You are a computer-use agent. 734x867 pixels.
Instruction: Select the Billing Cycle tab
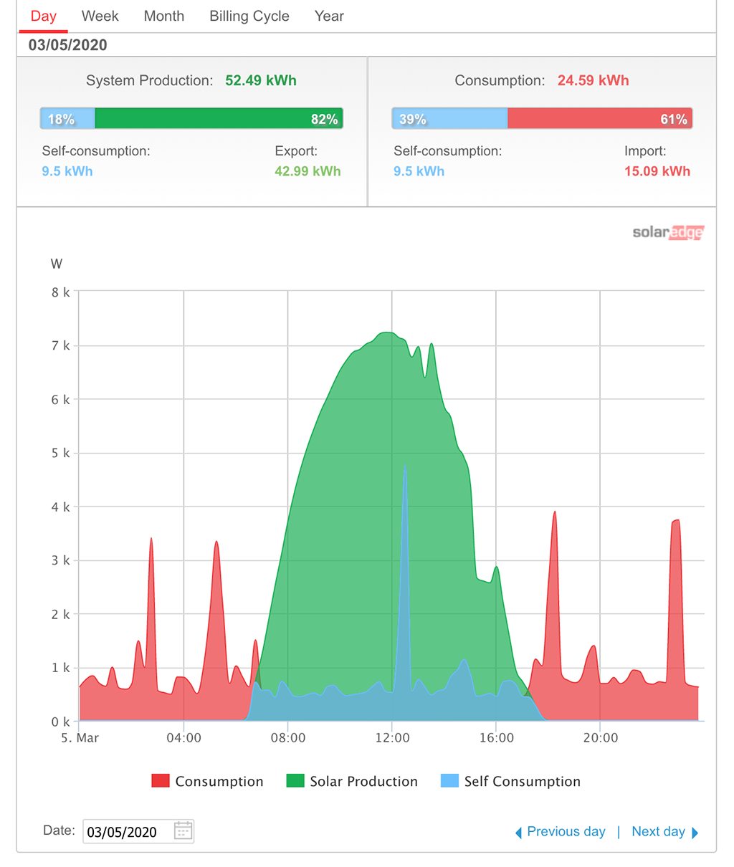click(x=249, y=16)
